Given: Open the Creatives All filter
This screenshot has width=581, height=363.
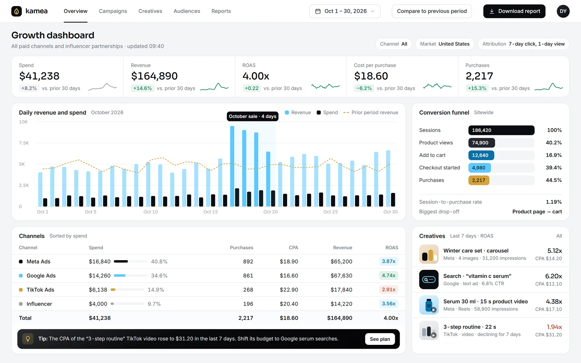Looking at the screenshot, I should [x=559, y=236].
